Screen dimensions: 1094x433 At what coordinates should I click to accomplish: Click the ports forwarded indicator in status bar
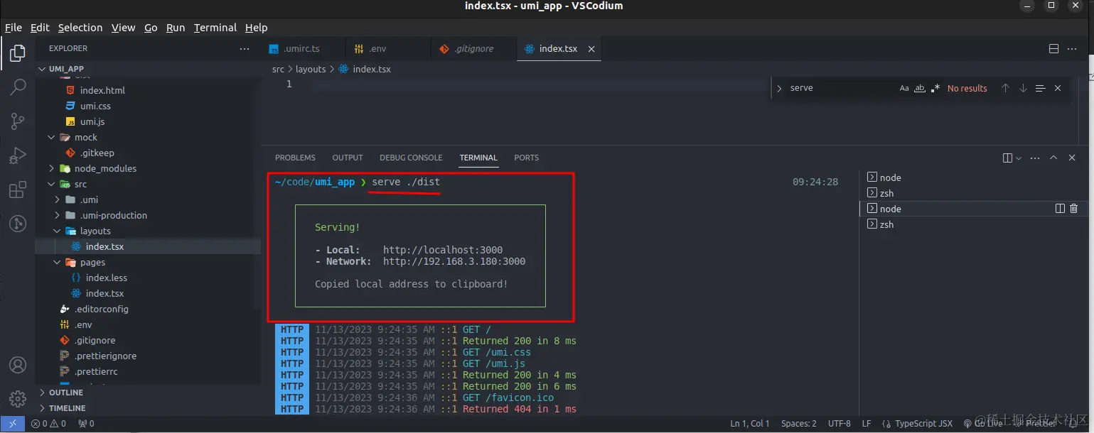(x=86, y=424)
